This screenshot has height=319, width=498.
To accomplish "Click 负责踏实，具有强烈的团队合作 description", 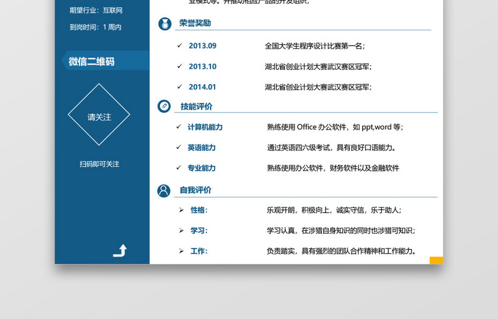I will (341, 251).
